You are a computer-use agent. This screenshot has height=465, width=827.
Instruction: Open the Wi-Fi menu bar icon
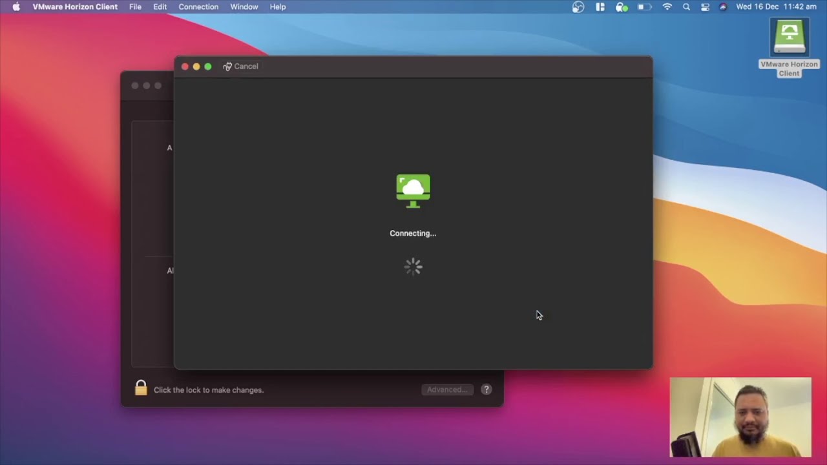coord(667,6)
